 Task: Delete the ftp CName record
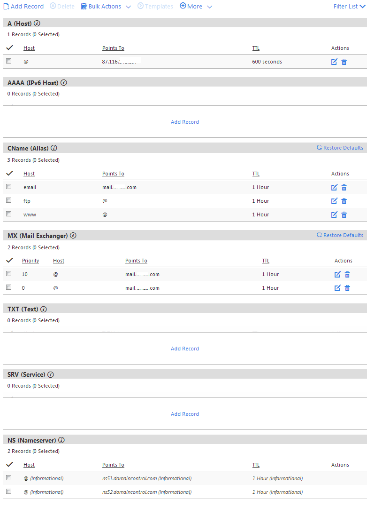point(344,201)
